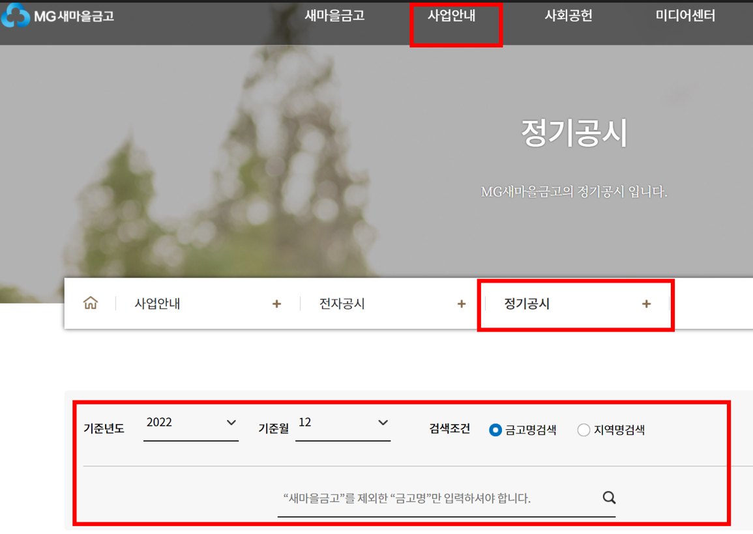Open the 미디어센터 top menu

tap(685, 16)
